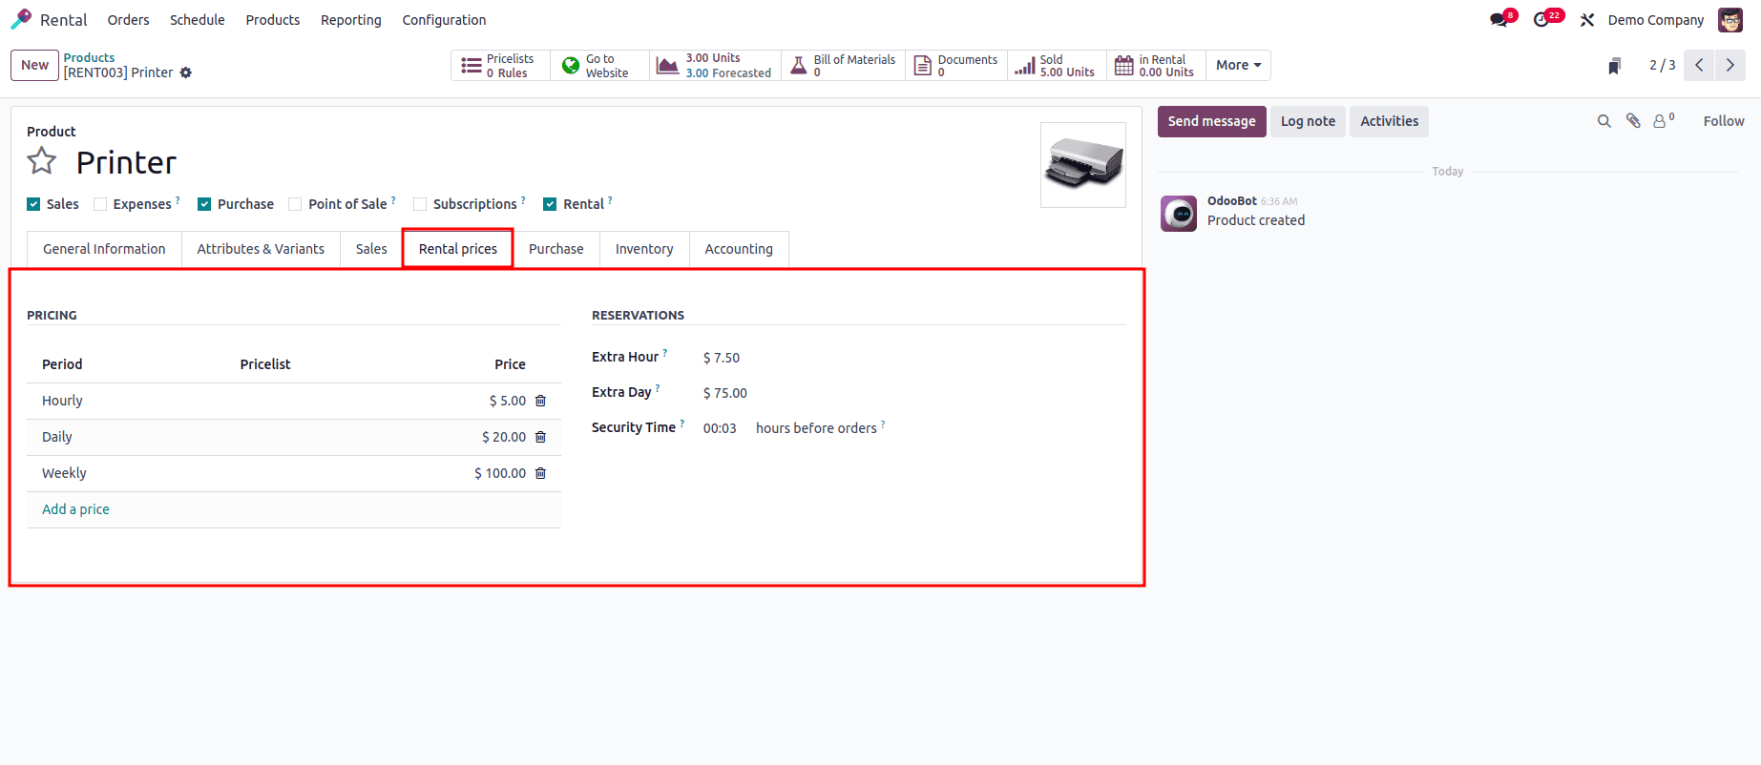Viewport: 1761px width, 765px height.
Task: Switch to Sales tab
Action: tap(371, 249)
